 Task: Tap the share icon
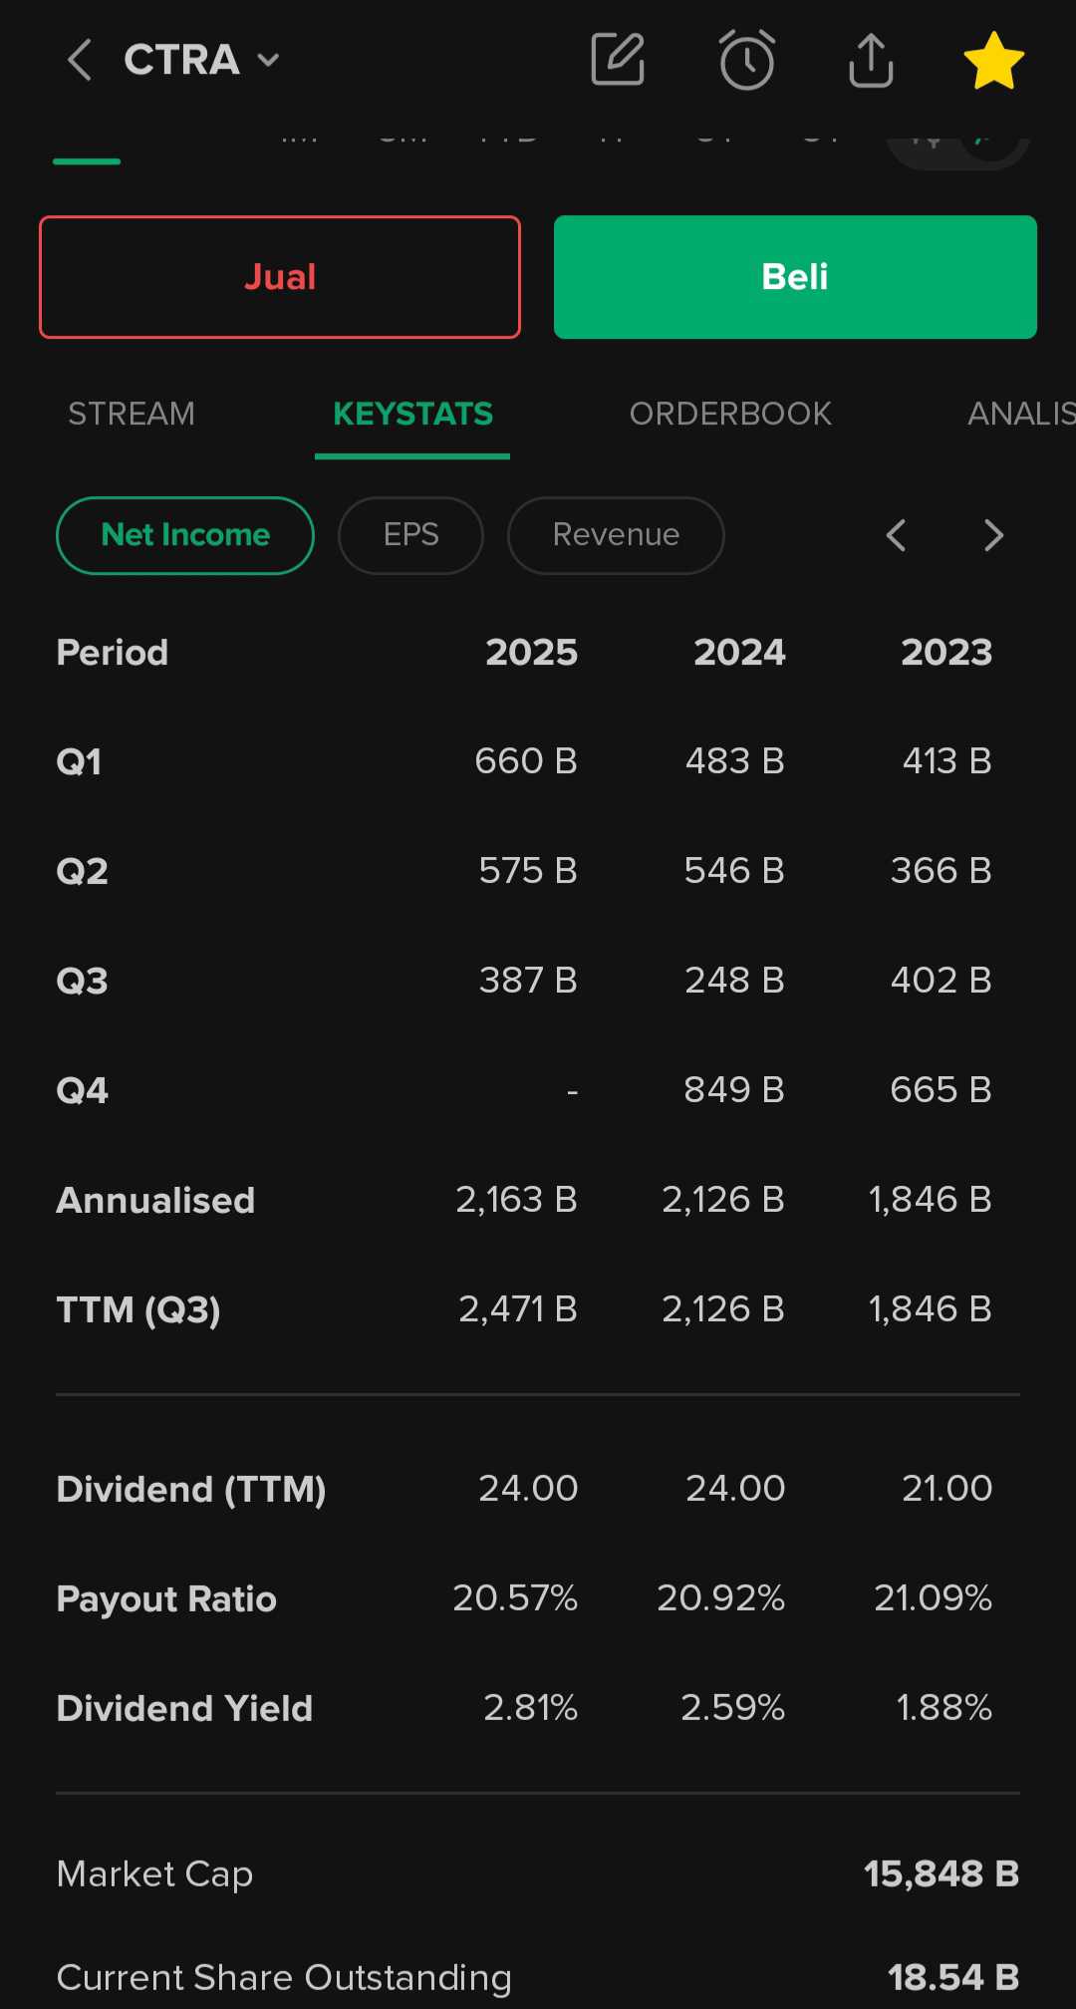tap(871, 60)
